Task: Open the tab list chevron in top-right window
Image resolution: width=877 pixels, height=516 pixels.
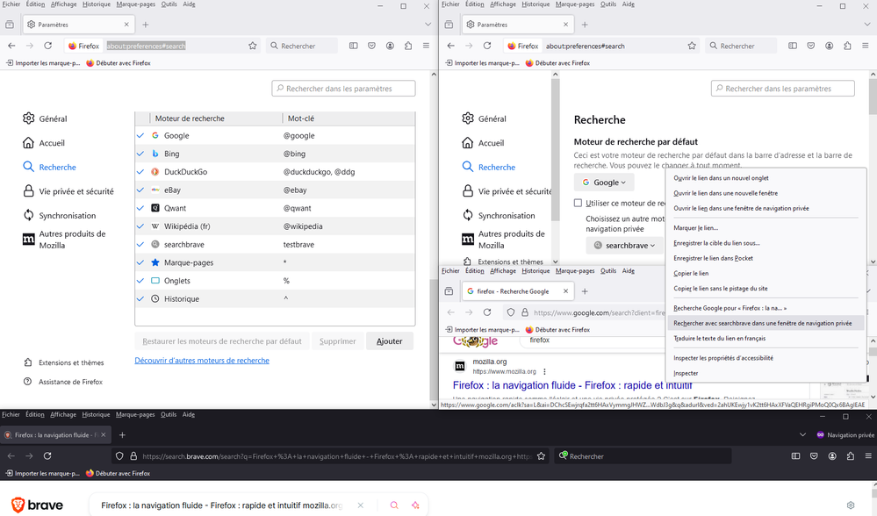Action: tap(867, 25)
